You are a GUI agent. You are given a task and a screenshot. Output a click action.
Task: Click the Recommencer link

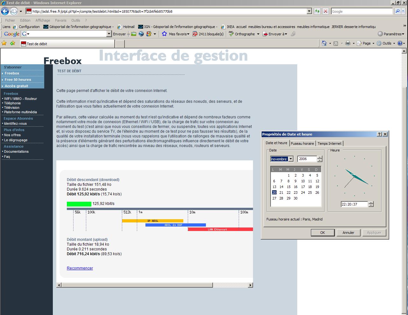coord(80,268)
